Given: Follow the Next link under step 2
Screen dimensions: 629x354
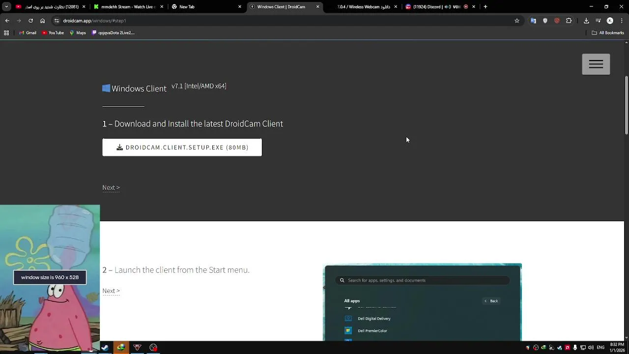Looking at the screenshot, I should tap(111, 291).
